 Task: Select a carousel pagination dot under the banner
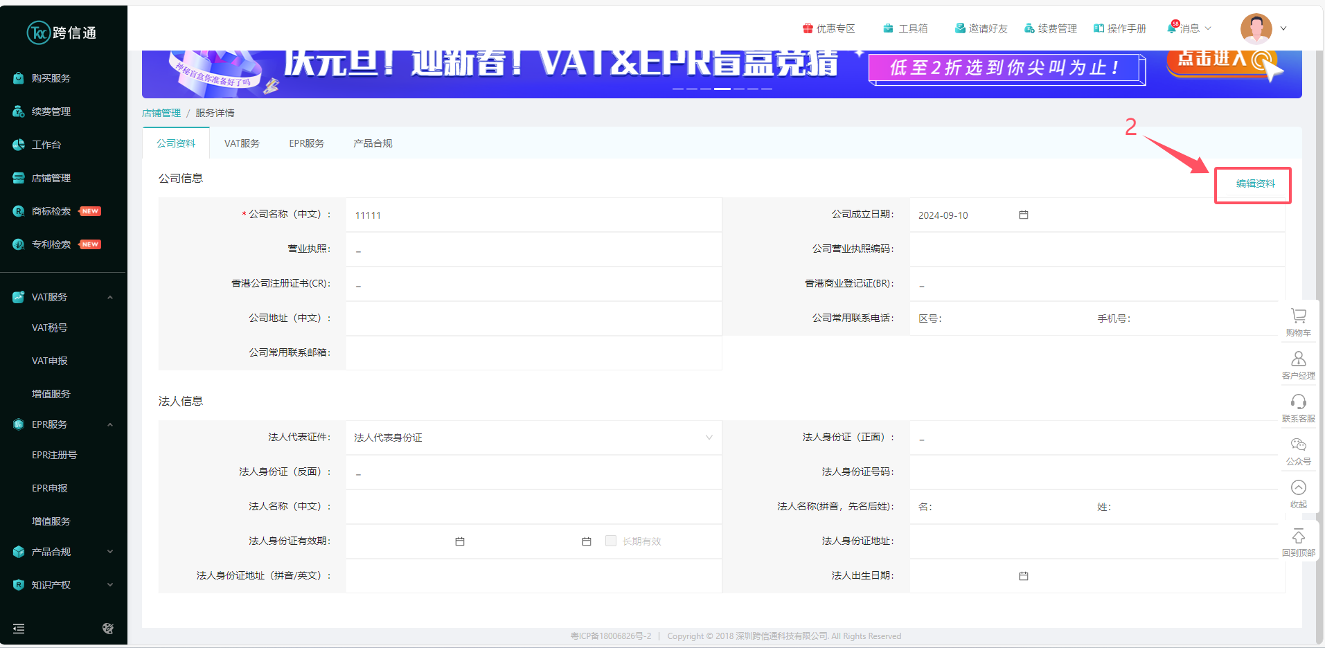pyautogui.click(x=722, y=89)
